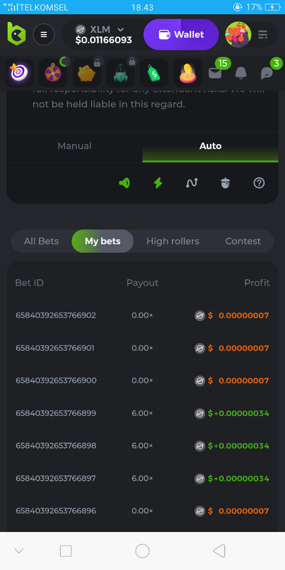Open the lucky spin wheel icon

[53, 73]
